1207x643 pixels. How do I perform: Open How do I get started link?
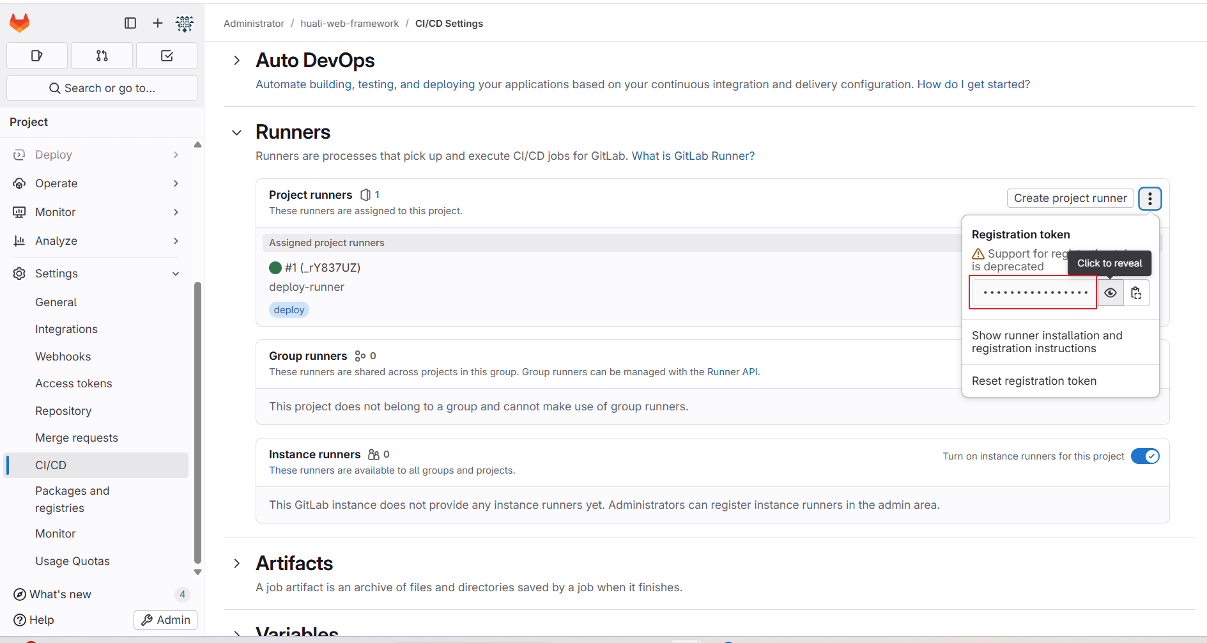[x=974, y=84]
